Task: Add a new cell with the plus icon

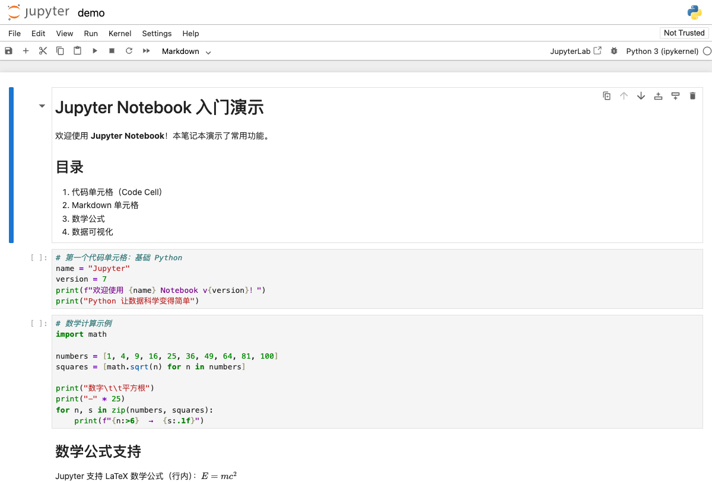Action: [26, 51]
